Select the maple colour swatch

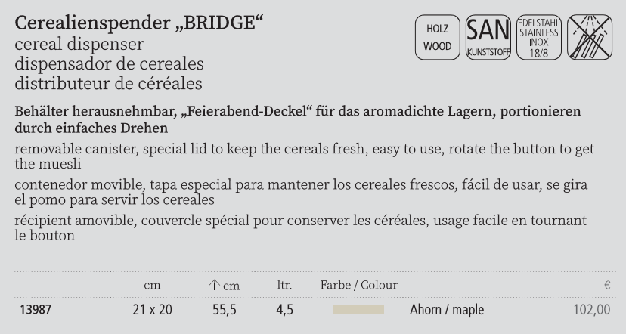358,310
